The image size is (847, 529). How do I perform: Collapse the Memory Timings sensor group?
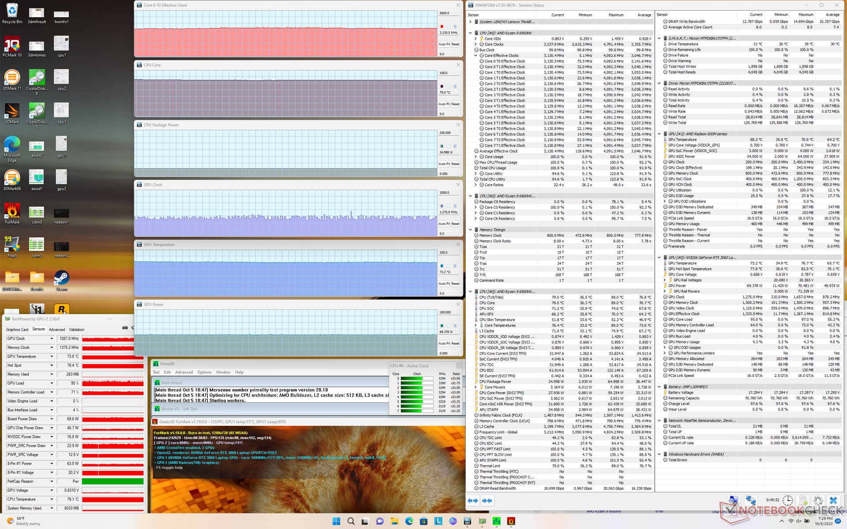point(470,230)
